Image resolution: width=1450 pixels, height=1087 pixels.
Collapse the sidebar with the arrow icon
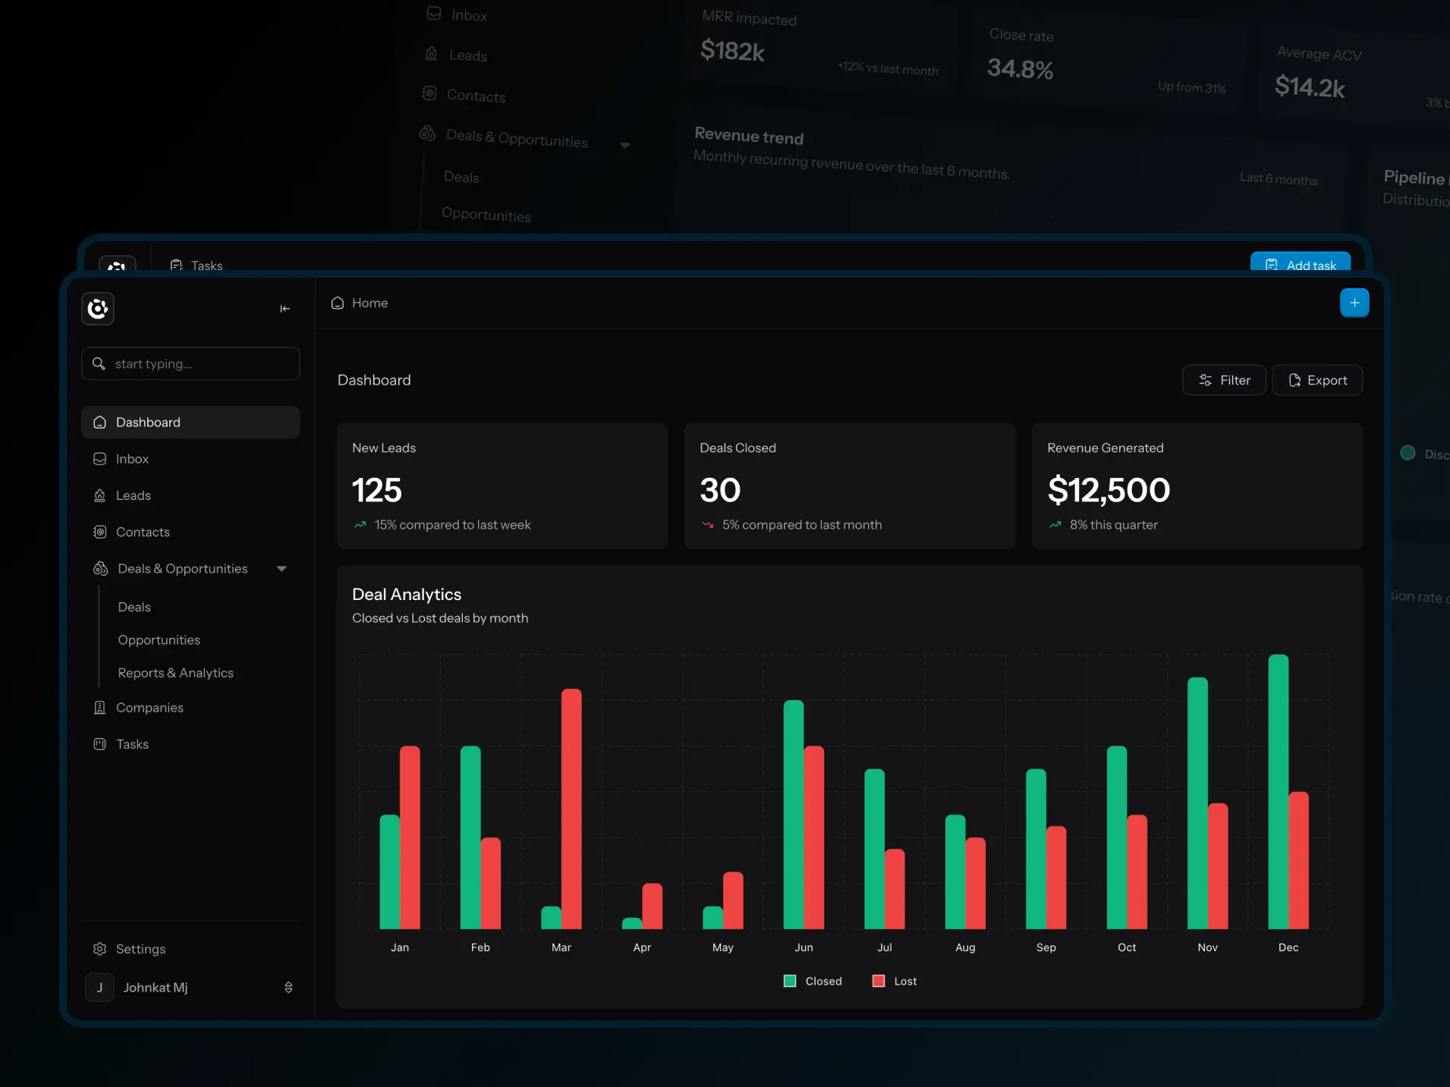click(285, 309)
